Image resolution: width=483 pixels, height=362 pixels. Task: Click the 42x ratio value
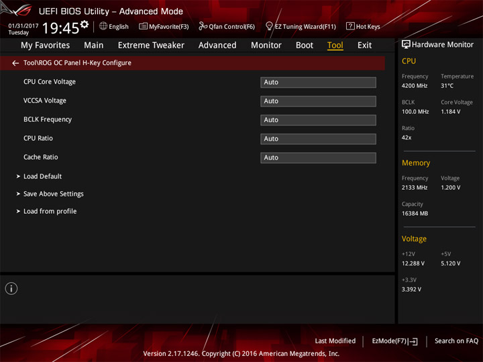click(407, 137)
